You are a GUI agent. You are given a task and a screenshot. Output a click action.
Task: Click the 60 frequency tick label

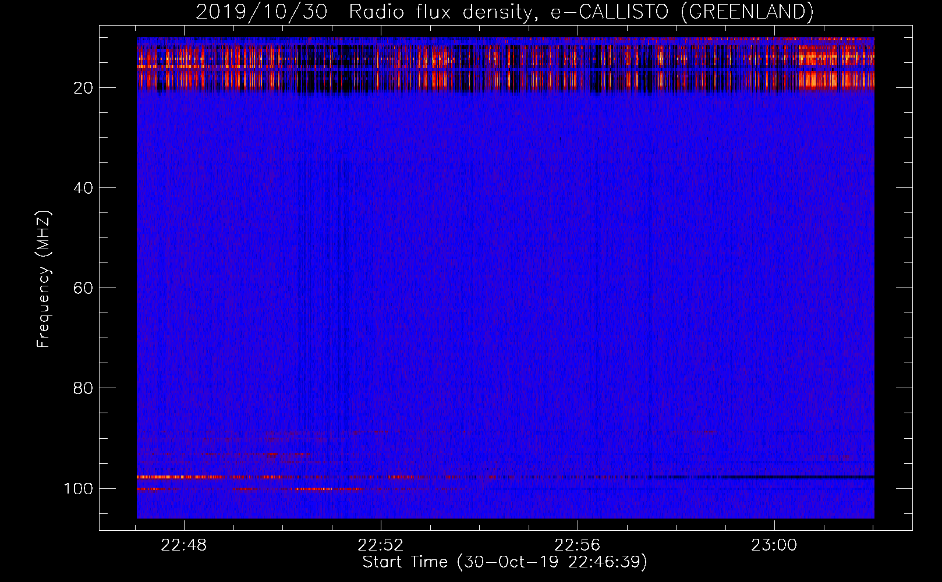coord(83,288)
